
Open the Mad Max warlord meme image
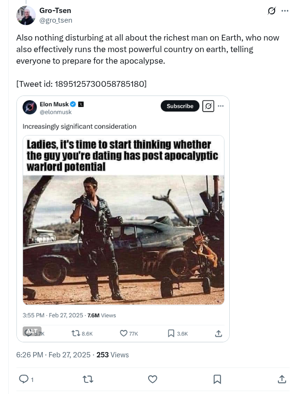pos(124,220)
